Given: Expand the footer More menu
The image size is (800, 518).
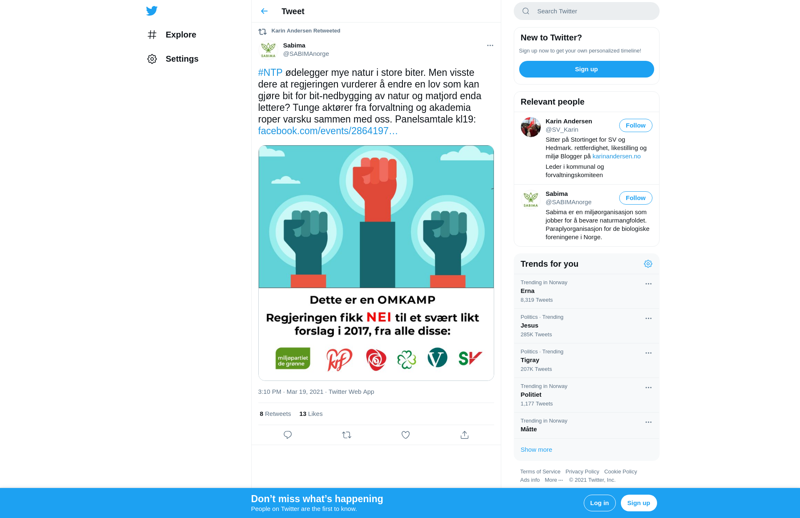Looking at the screenshot, I should pos(554,480).
